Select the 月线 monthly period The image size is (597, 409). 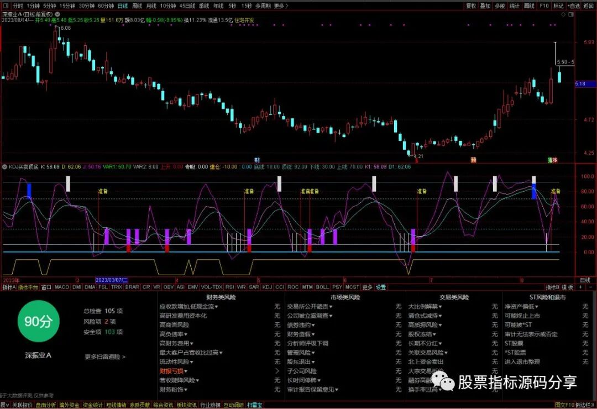[x=151, y=6]
